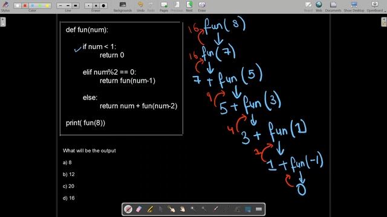Pick the white pen color

point(18,5)
